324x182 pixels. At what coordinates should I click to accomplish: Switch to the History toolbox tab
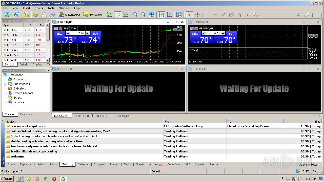40,164
